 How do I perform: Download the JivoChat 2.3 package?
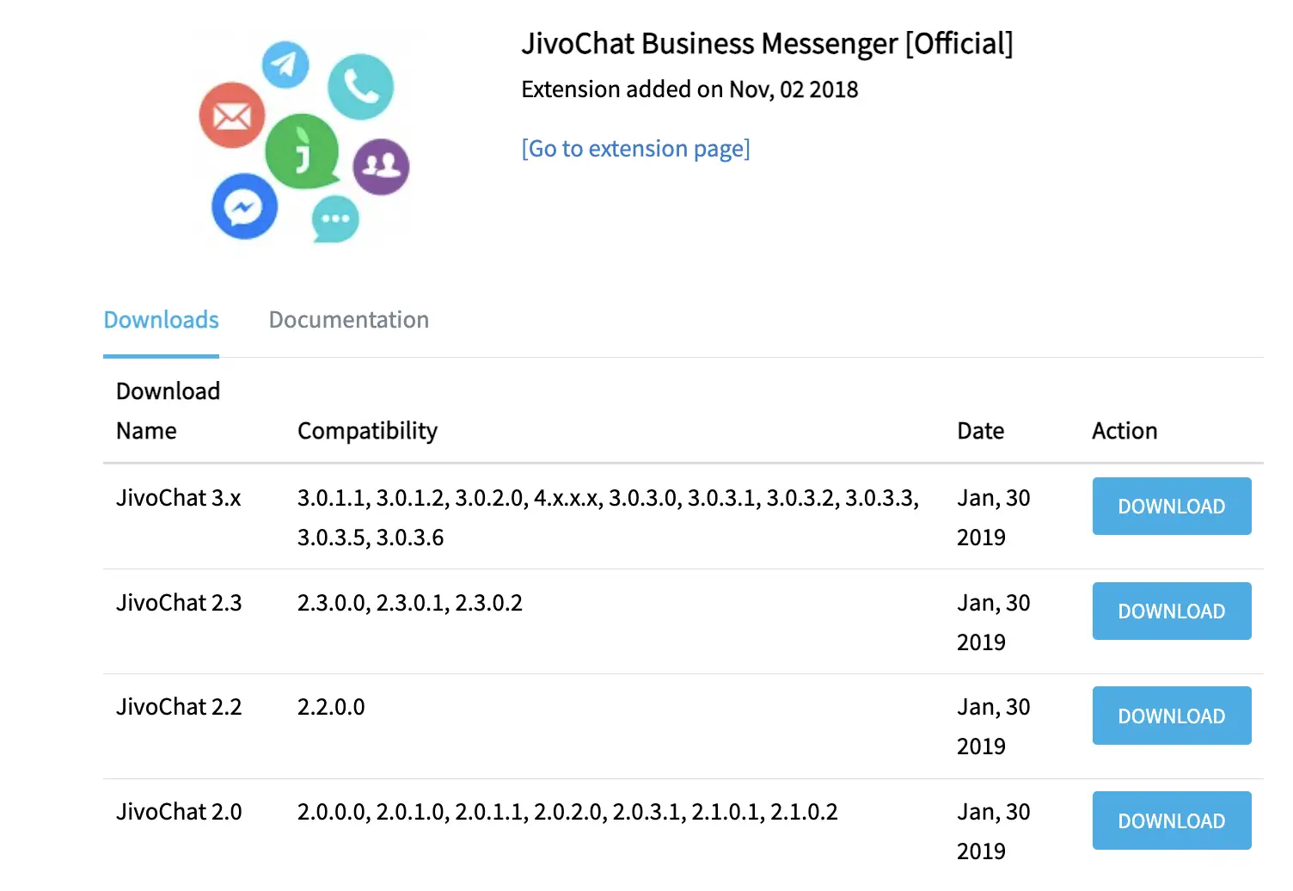(x=1171, y=611)
